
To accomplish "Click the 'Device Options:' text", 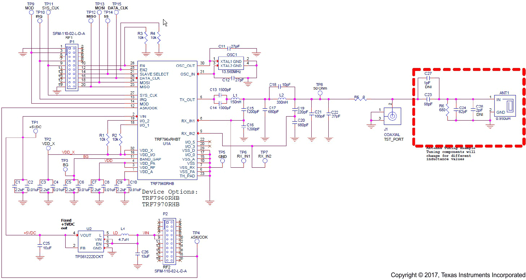I will pyautogui.click(x=170, y=192).
